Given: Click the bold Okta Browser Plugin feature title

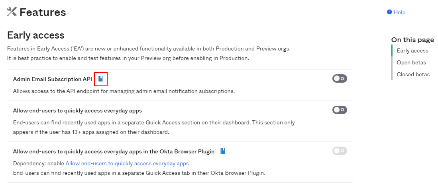Looking at the screenshot, I should [x=114, y=151].
